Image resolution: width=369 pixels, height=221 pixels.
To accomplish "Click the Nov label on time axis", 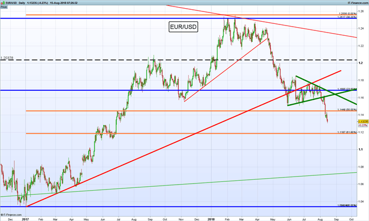I will [181, 219].
